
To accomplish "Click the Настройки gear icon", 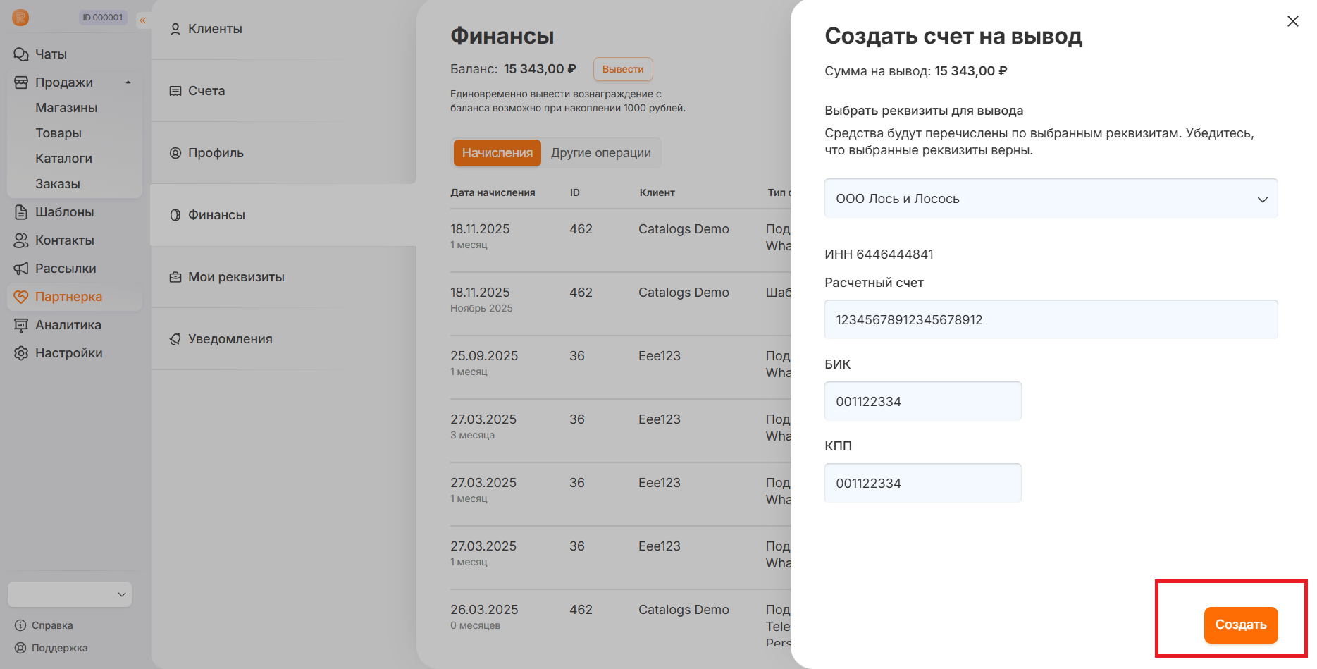I will click(x=21, y=353).
